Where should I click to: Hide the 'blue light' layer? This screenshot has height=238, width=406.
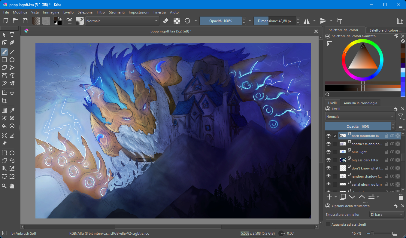328,152
